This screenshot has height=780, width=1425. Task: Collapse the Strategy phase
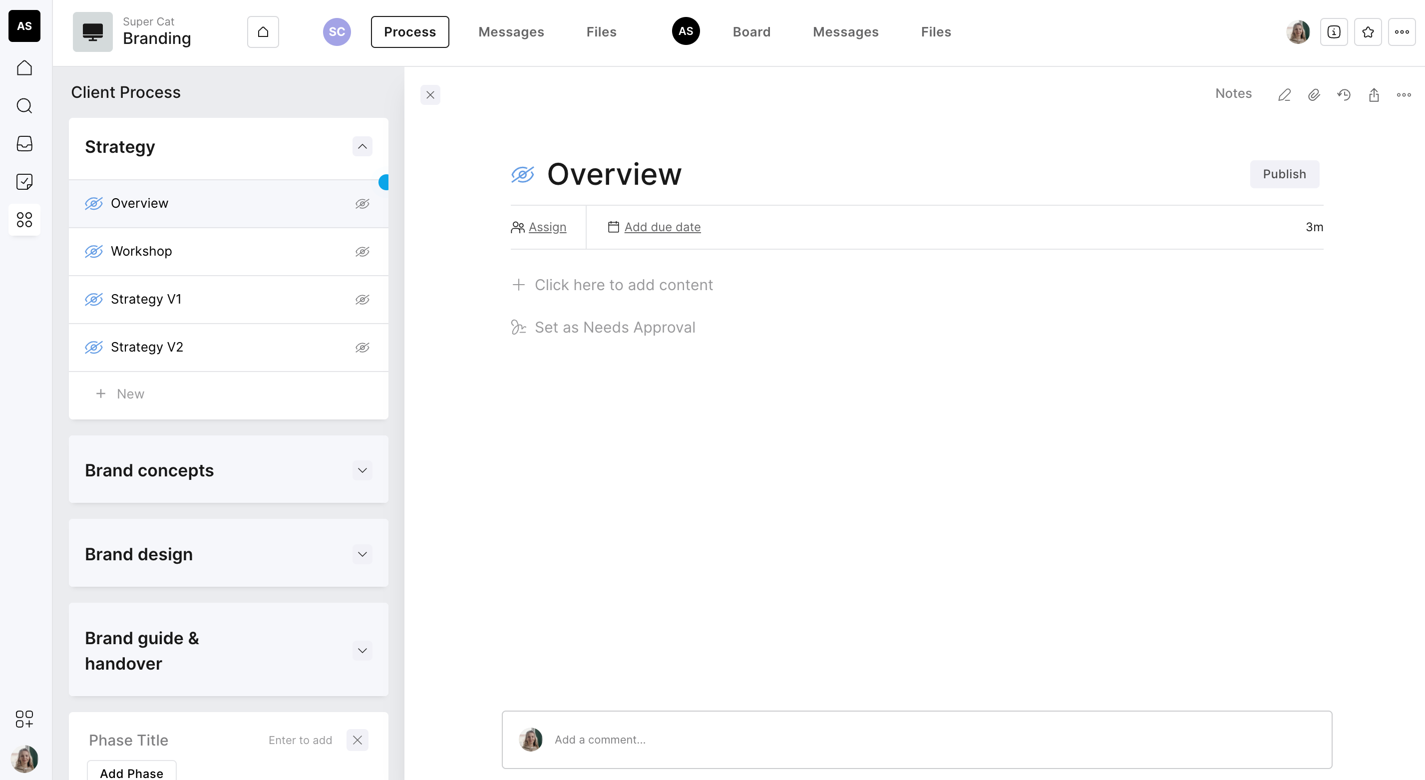click(362, 147)
